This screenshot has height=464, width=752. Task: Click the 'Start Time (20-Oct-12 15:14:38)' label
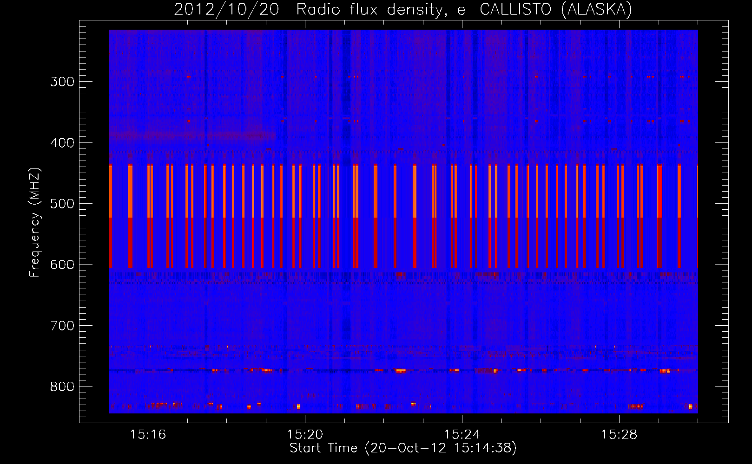(403, 448)
